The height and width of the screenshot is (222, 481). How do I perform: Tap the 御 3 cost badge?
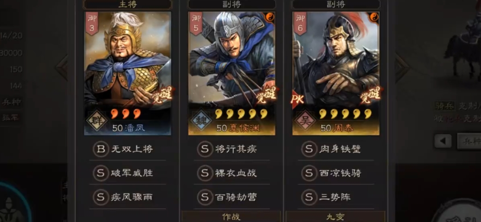tap(92, 23)
